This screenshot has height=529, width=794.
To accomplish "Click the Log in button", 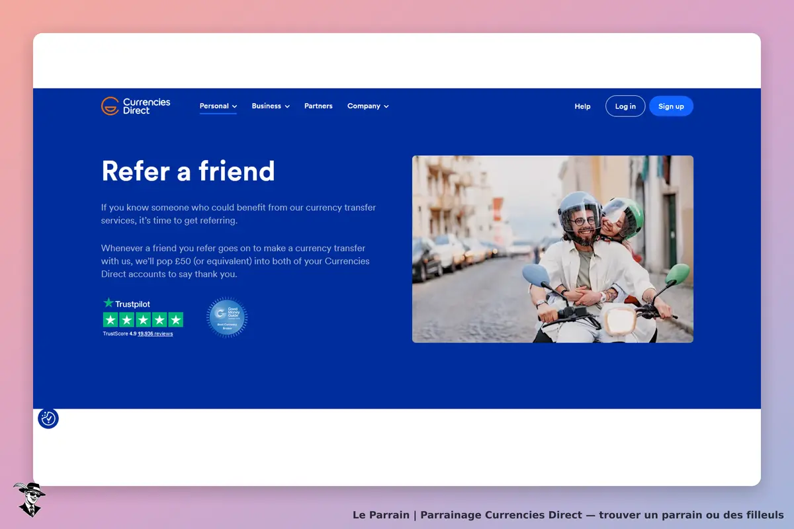I will point(625,106).
